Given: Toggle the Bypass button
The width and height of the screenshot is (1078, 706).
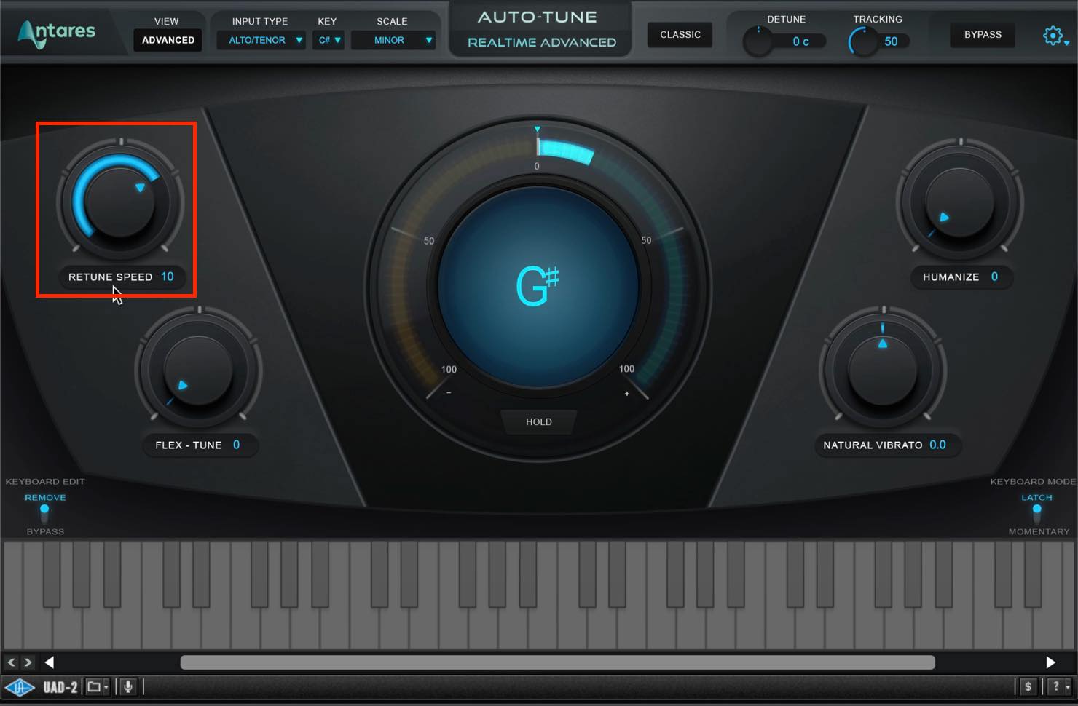Looking at the screenshot, I should [x=983, y=34].
